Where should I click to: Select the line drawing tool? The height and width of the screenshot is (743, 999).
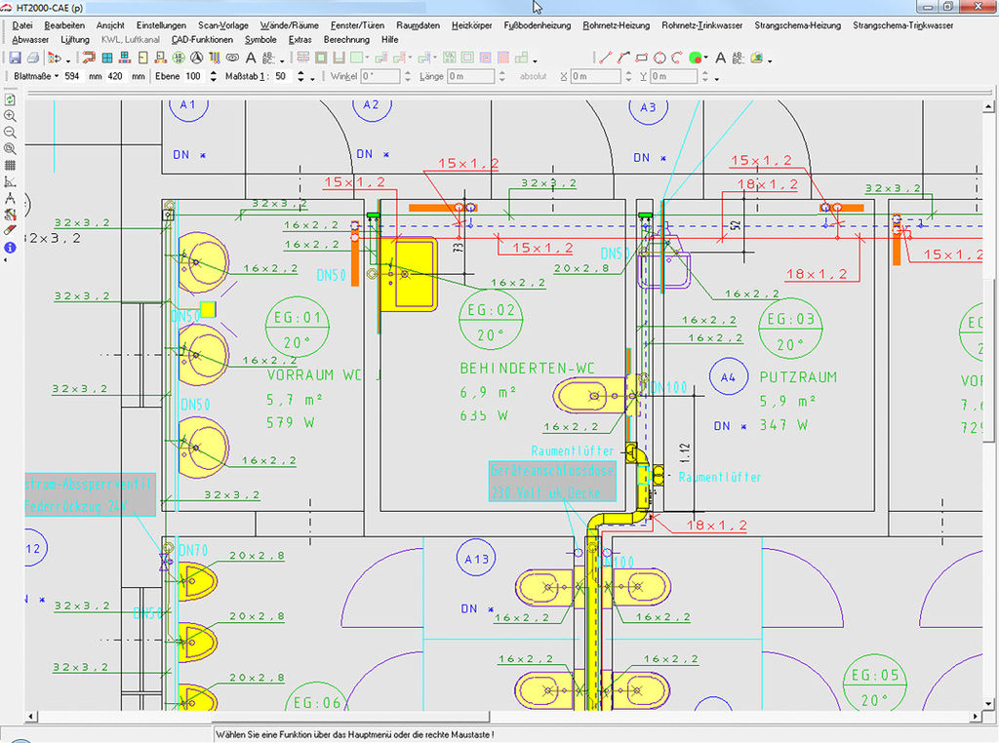click(605, 59)
